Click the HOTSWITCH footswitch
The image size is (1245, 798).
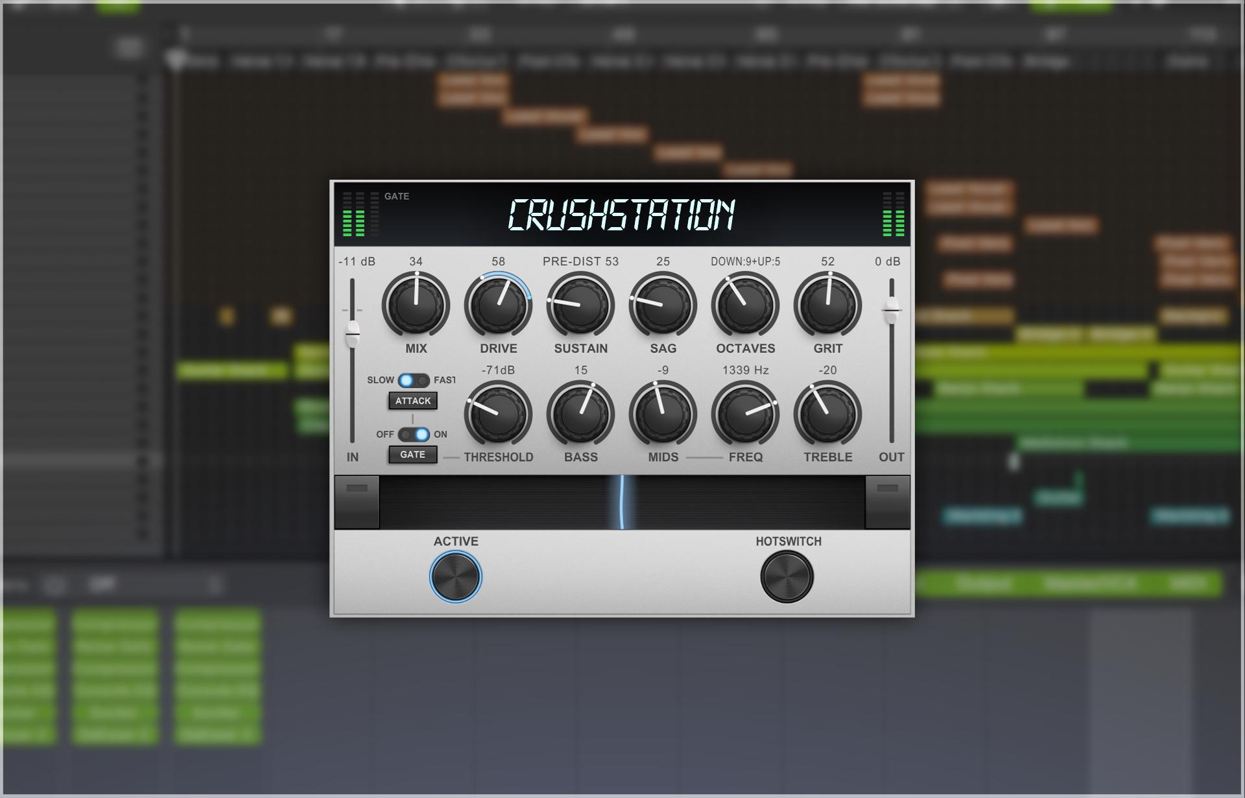click(787, 577)
